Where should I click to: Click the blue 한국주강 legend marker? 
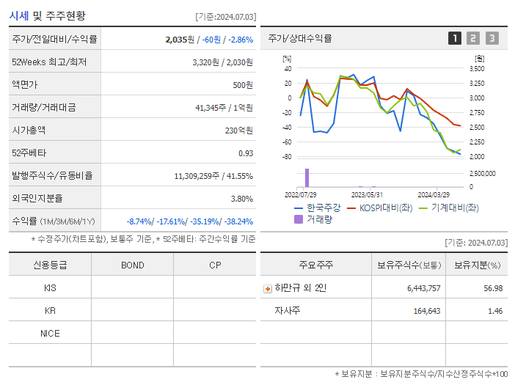coord(299,208)
